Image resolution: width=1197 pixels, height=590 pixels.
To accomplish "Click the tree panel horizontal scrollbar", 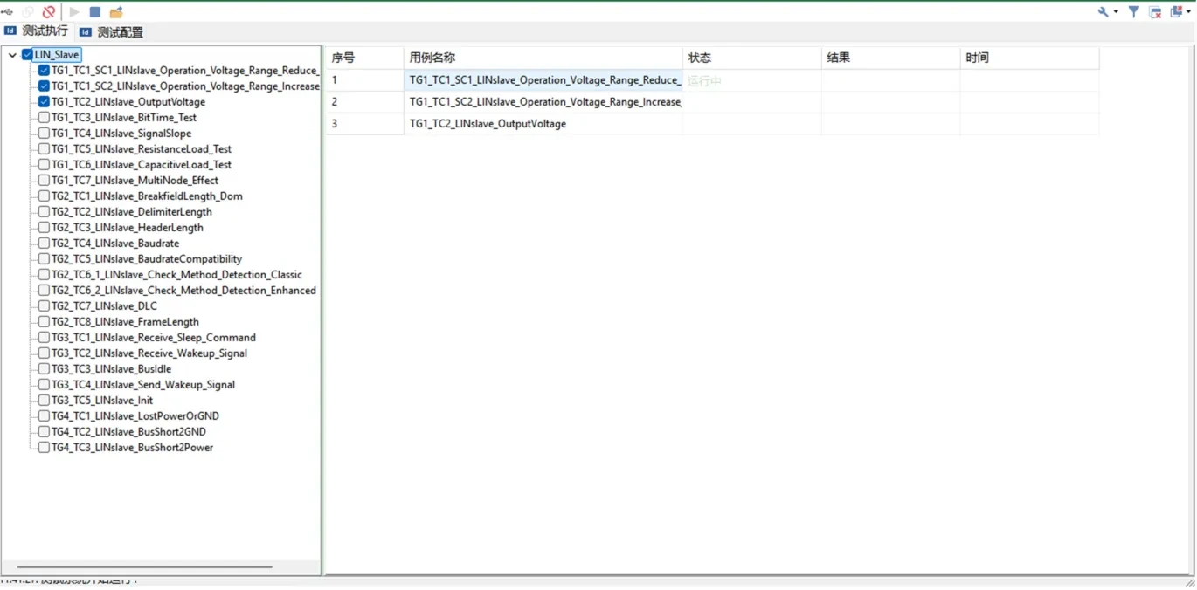I will (144, 567).
